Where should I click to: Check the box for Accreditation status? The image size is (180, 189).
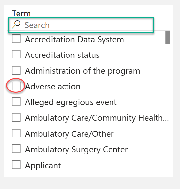pos(16,54)
